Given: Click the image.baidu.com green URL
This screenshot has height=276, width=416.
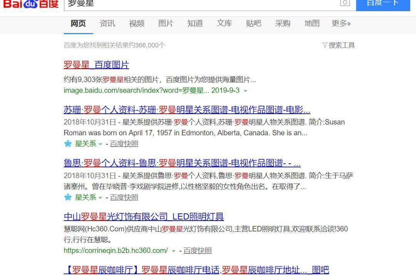Looking at the screenshot, I should pos(151,91).
